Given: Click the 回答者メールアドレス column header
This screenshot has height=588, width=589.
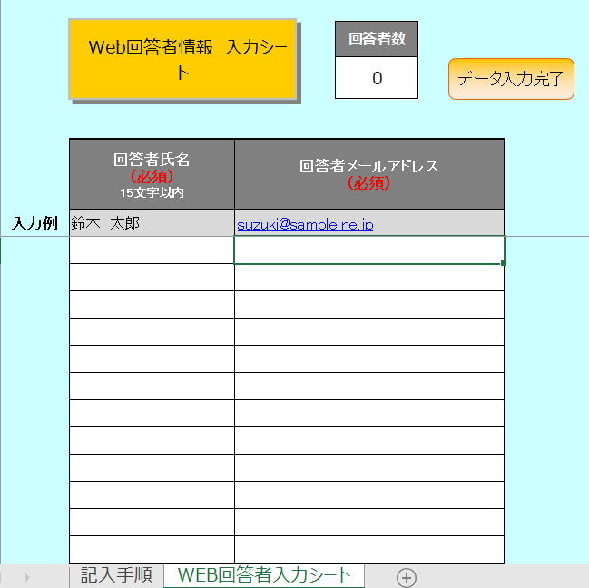Looking at the screenshot, I should click(x=368, y=174).
